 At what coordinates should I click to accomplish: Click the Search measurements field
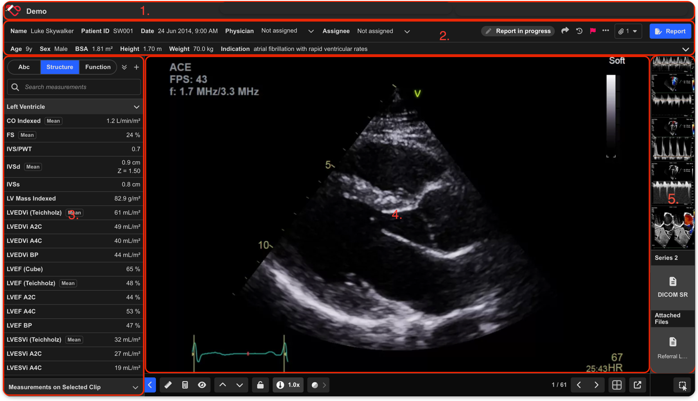(x=74, y=87)
